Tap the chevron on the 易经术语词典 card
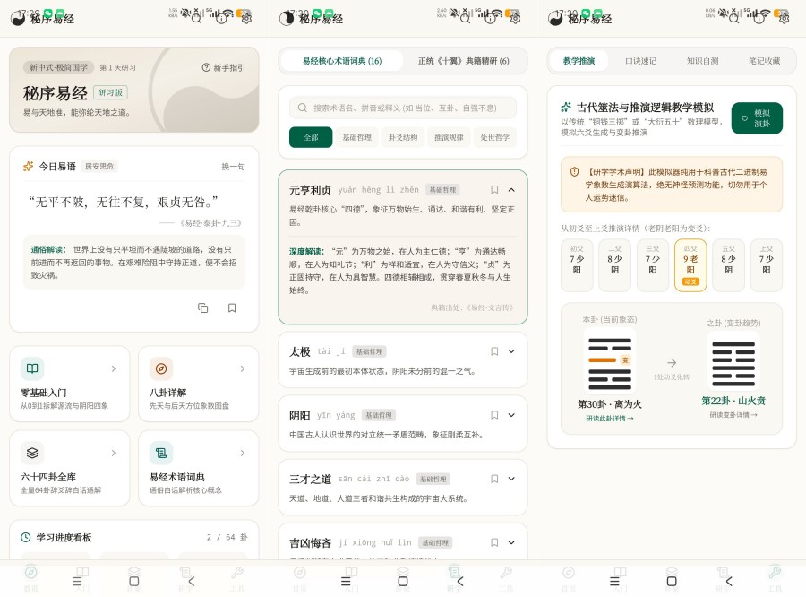Image resolution: width=806 pixels, height=597 pixels. 242,453
